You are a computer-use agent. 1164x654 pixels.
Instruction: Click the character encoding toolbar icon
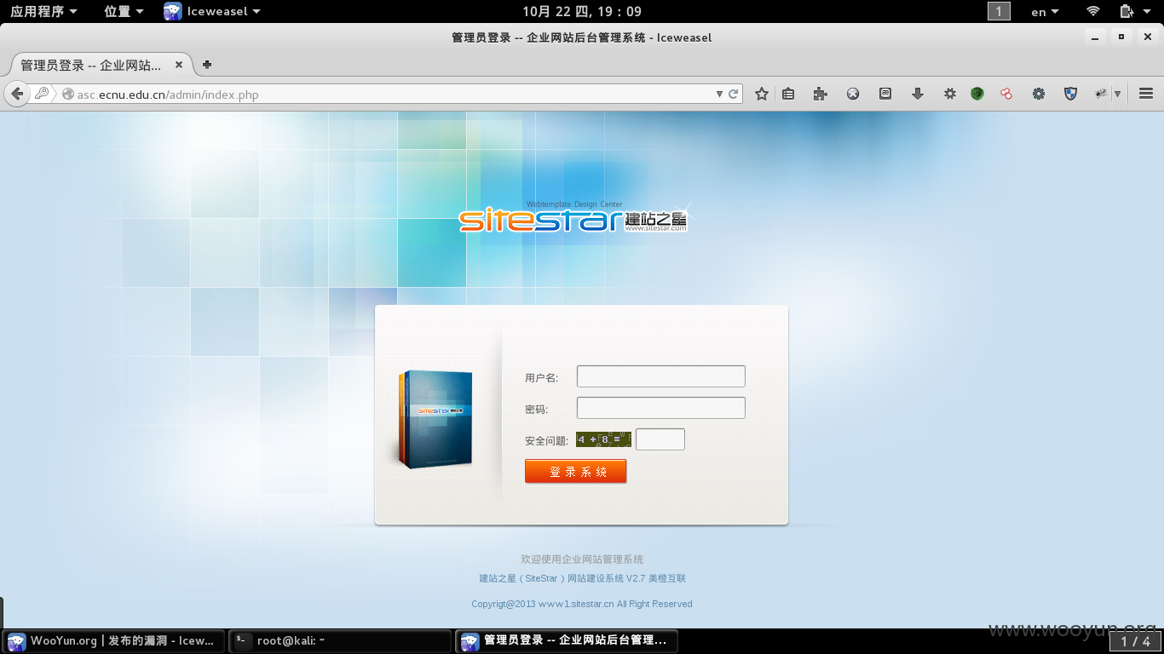tap(885, 94)
